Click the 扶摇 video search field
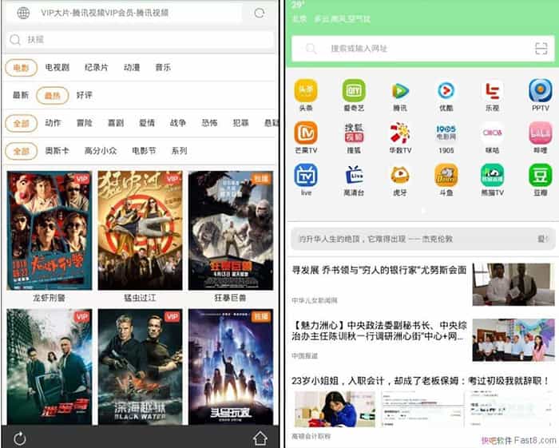Screen dimensions: 559x448 [140, 39]
